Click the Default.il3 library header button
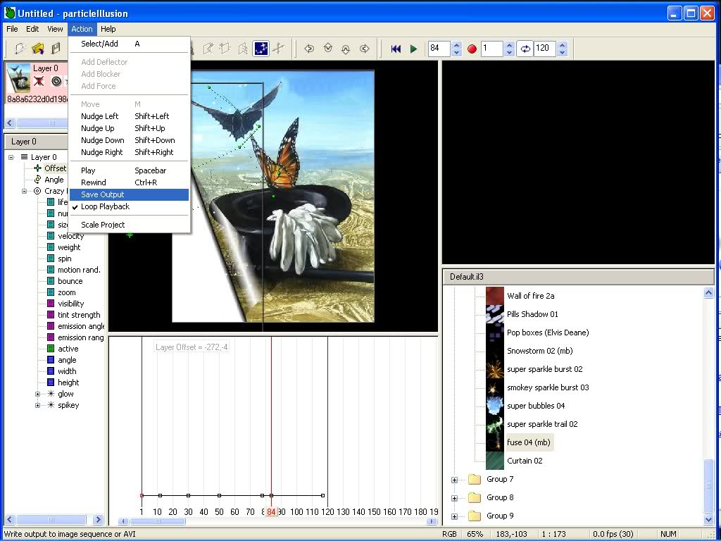Viewport: 721px width, 541px height. [577, 277]
